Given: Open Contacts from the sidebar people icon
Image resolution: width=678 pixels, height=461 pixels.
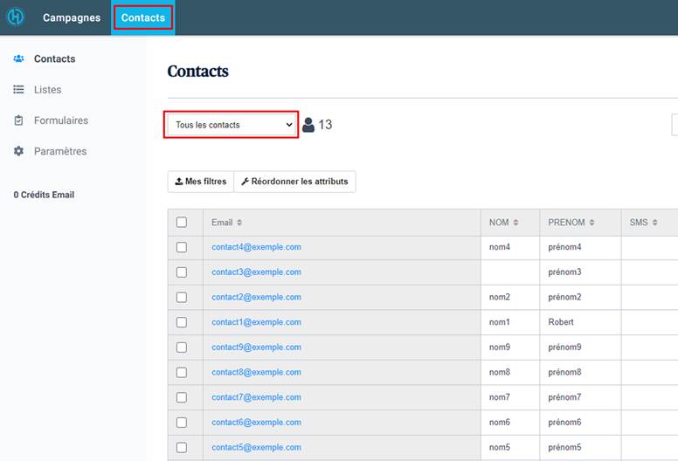Looking at the screenshot, I should coord(18,59).
